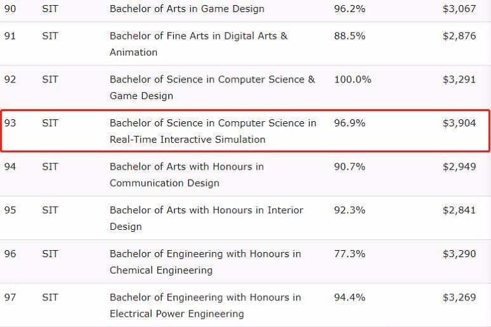The width and height of the screenshot is (491, 327).
Task: Select the 88.5% percentage cell
Action: (350, 36)
